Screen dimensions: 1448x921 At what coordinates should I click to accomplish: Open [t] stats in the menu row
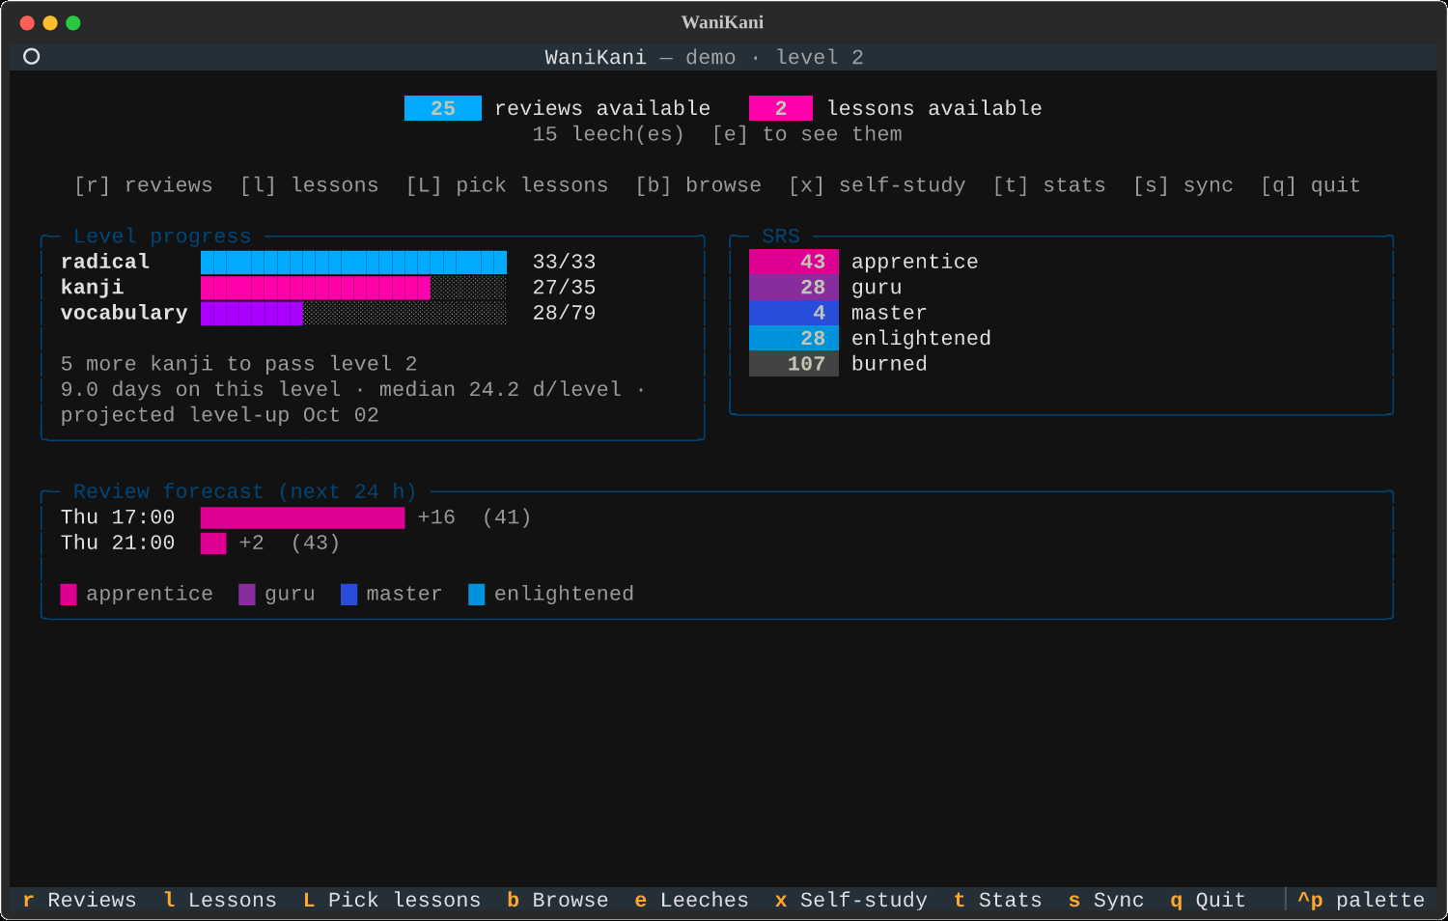(x=1049, y=185)
